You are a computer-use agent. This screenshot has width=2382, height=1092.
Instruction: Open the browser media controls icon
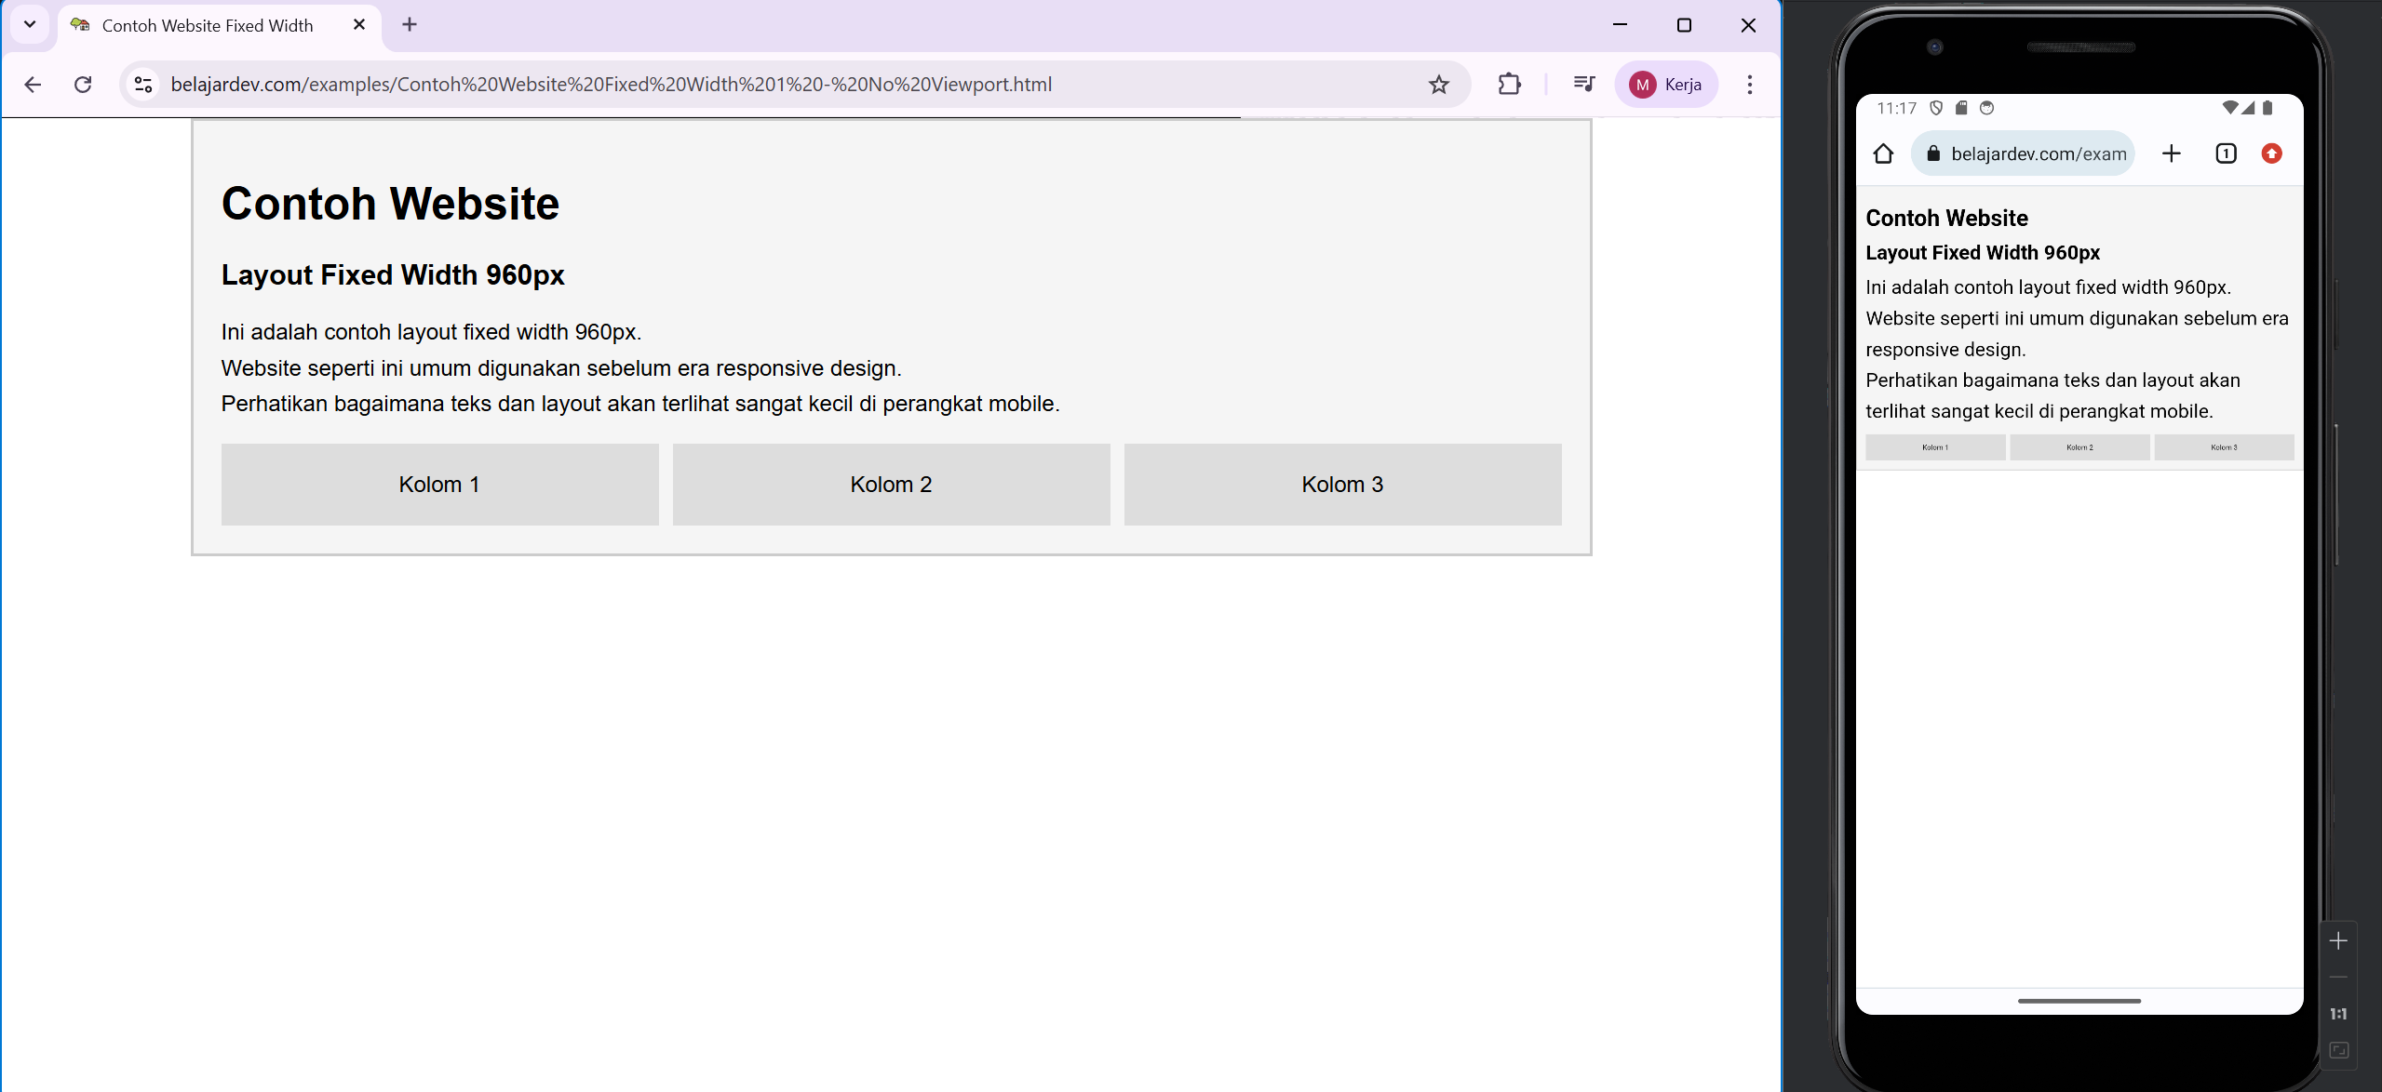pos(1583,84)
